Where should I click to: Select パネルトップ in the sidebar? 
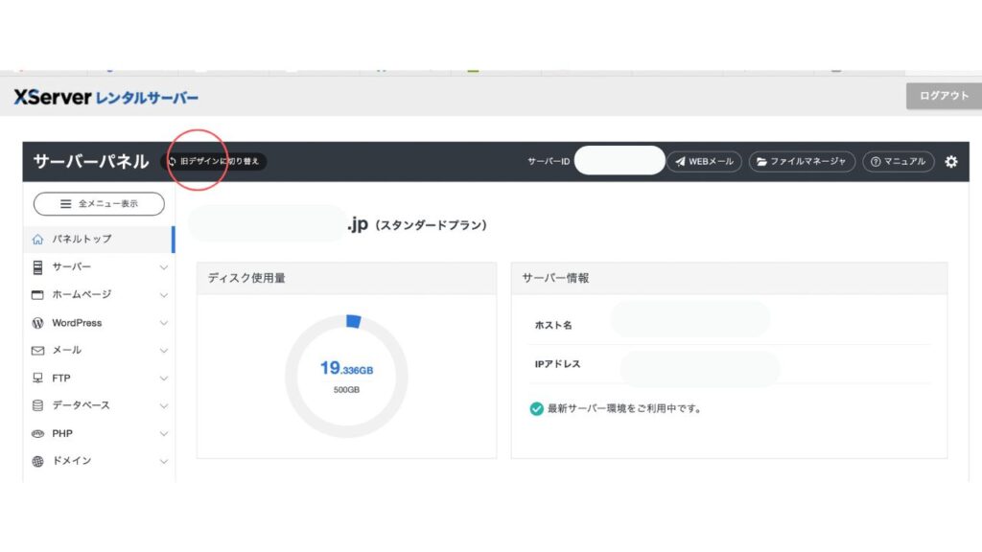[82, 239]
